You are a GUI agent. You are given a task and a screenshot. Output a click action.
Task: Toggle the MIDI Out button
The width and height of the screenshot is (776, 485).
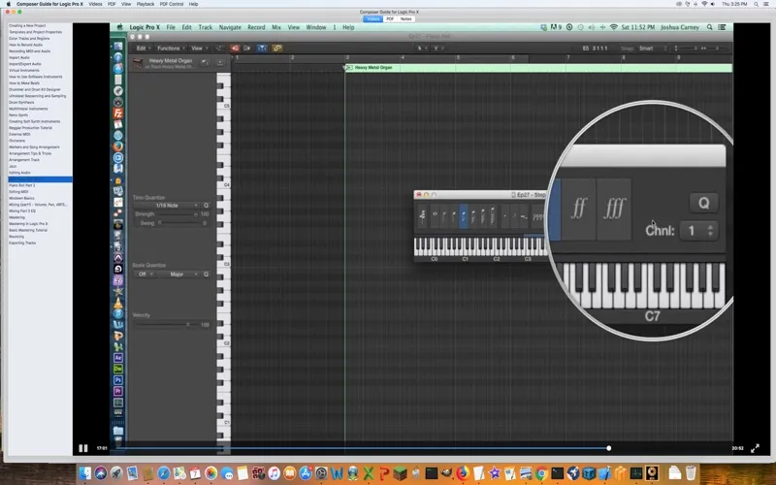point(247,48)
